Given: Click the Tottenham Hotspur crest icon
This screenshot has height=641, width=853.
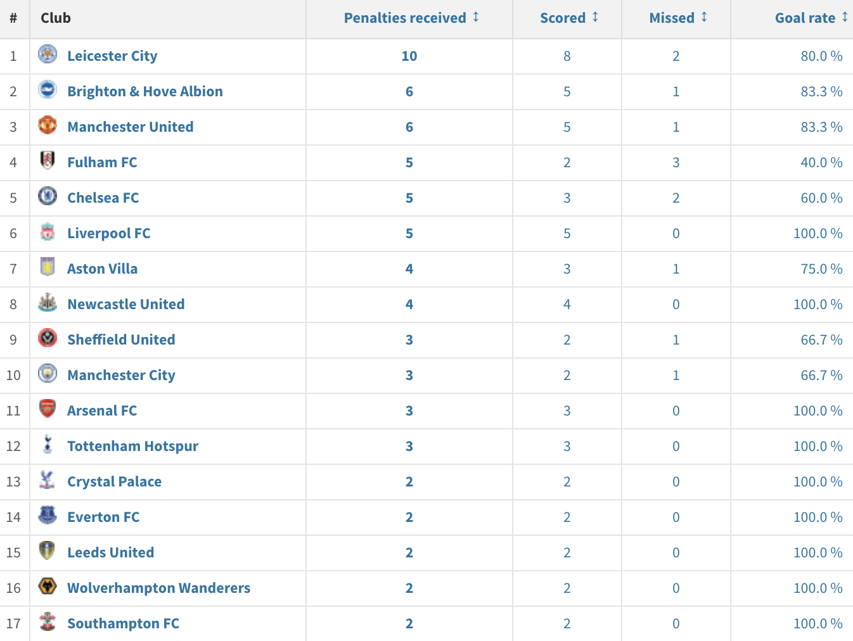Looking at the screenshot, I should point(48,445).
